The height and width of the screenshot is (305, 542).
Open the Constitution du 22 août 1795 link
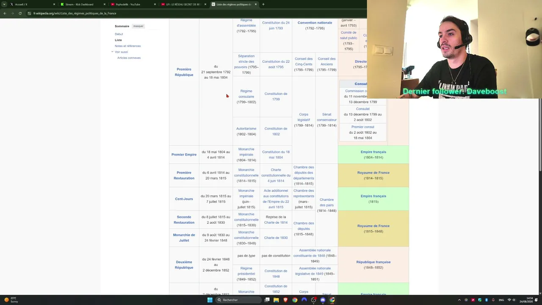(276, 64)
